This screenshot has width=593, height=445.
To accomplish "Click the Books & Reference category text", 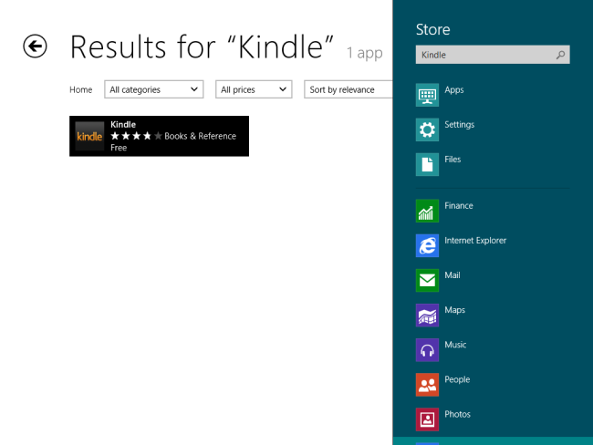I will pos(200,136).
